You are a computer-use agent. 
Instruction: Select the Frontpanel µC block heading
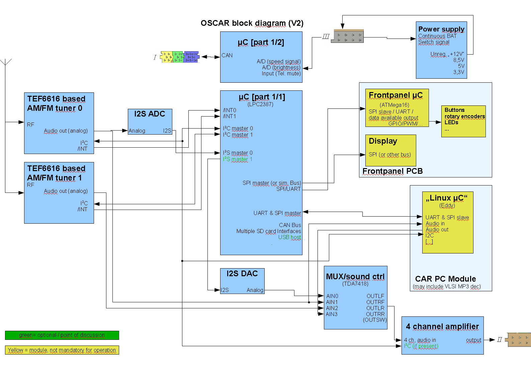coord(396,95)
